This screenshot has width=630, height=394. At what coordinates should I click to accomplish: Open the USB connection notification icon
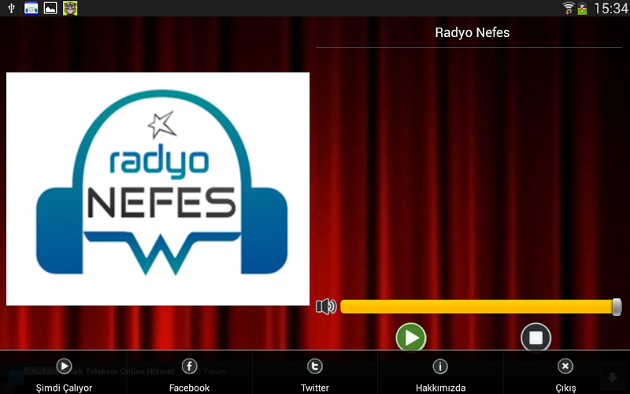[11, 8]
